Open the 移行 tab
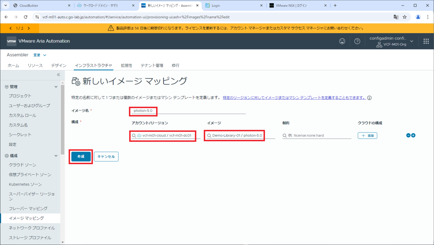 click(175, 66)
